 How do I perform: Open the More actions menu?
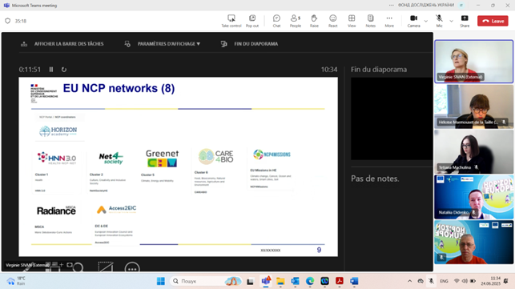tap(389, 21)
